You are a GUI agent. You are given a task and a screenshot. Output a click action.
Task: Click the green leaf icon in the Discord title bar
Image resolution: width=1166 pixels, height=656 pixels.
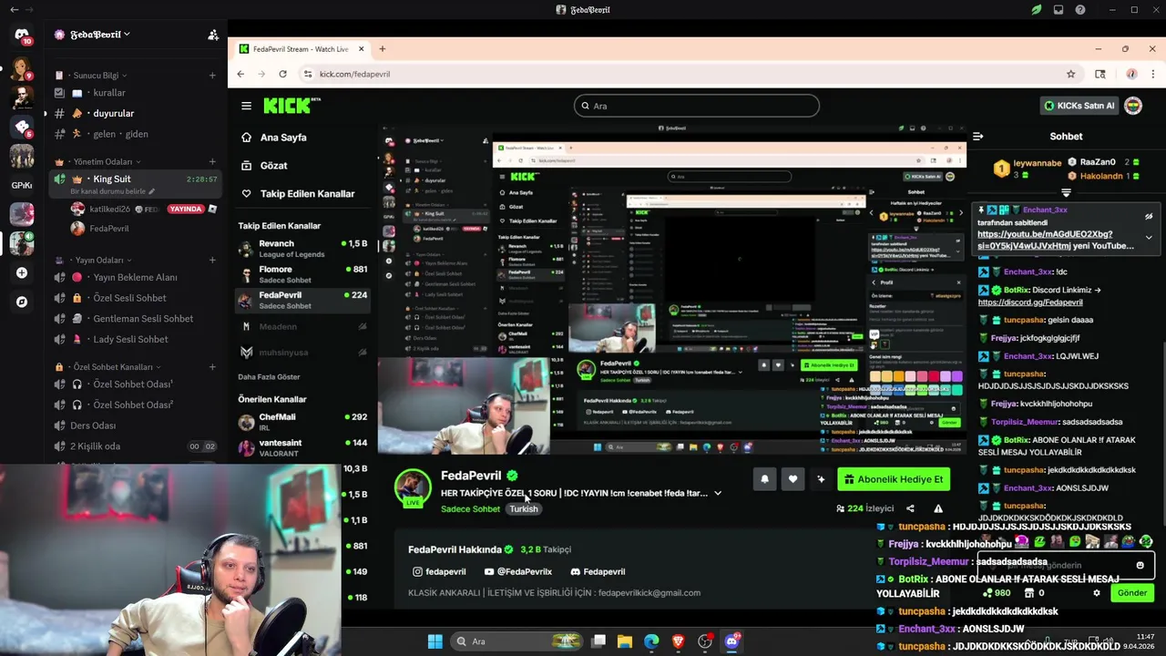tap(1037, 10)
